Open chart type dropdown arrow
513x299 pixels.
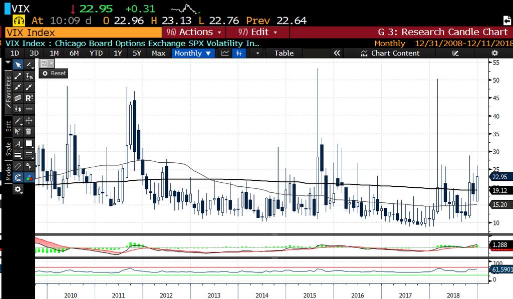258,53
